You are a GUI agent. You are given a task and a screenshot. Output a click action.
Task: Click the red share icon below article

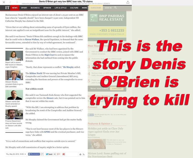[64, 154]
